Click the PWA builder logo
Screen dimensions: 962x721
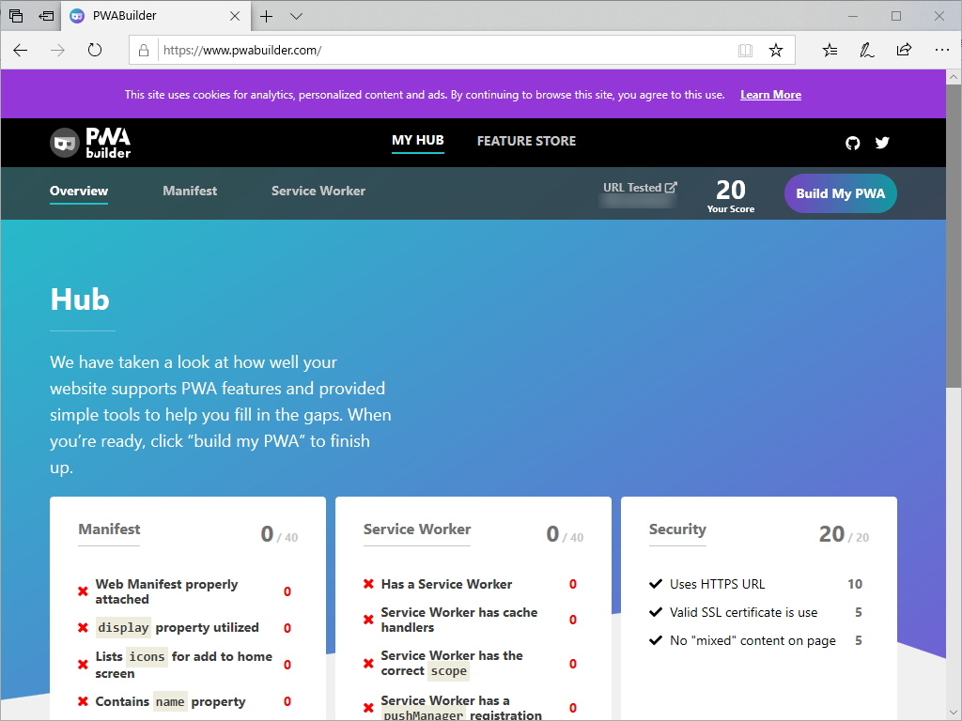(x=90, y=142)
